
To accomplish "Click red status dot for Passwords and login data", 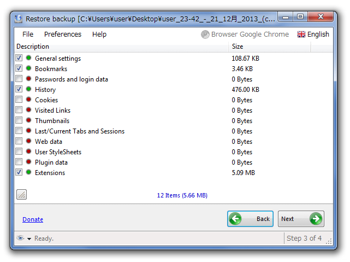I will click(28, 79).
